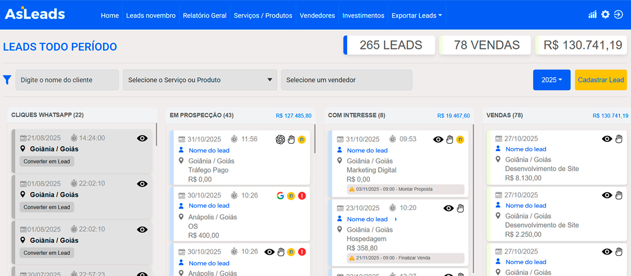
Task: Open the 'Selecione o Serviço ou Produto' dropdown
Action: point(200,80)
